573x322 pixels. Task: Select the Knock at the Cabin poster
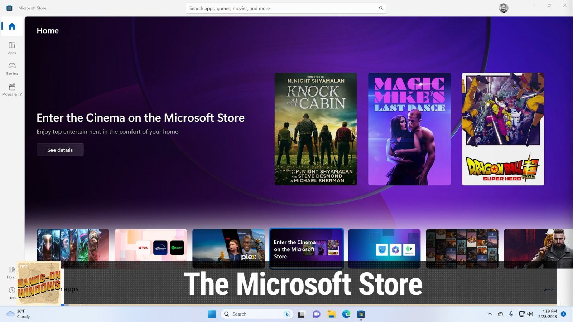[316, 129]
